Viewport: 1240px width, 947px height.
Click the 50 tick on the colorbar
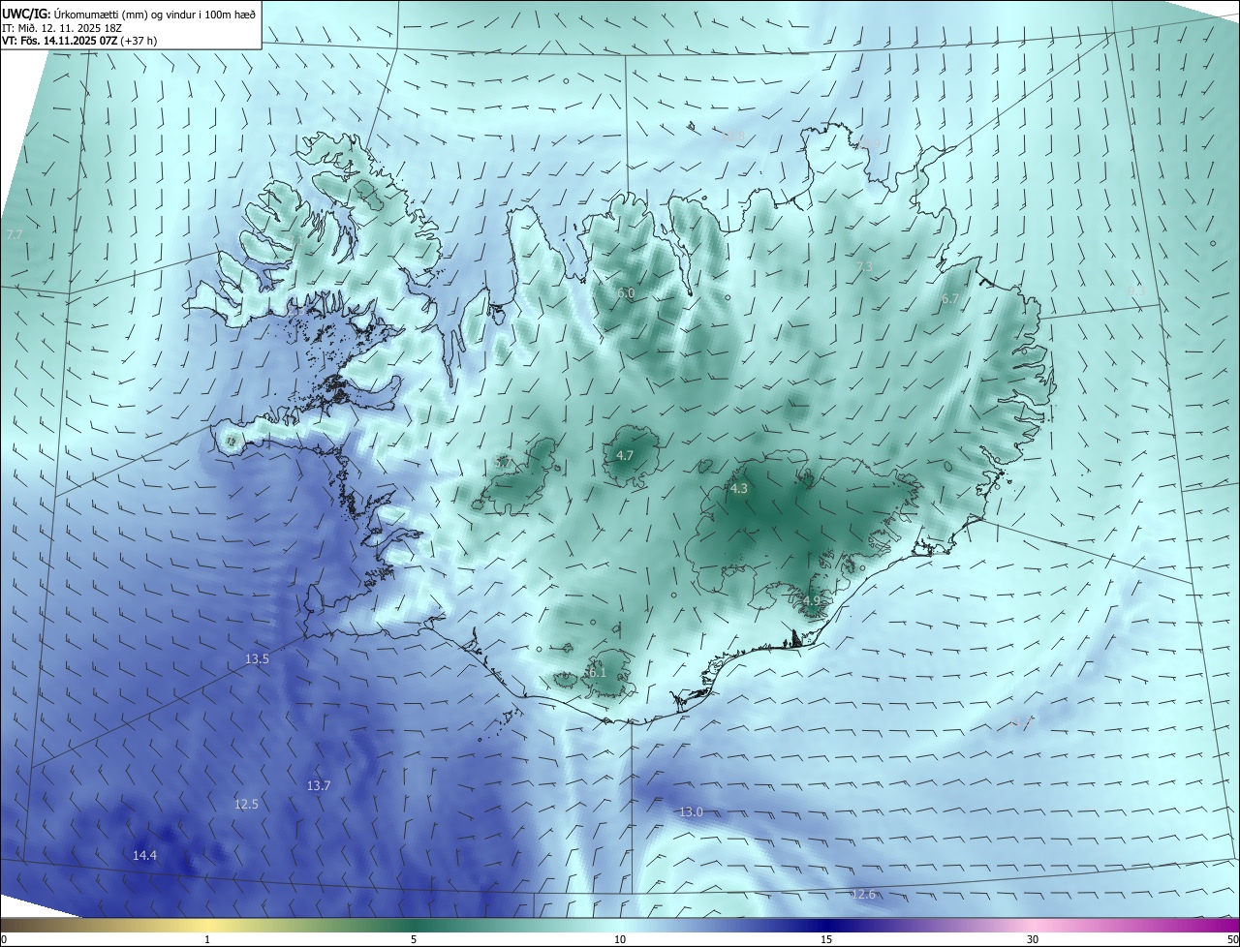[x=1232, y=939]
